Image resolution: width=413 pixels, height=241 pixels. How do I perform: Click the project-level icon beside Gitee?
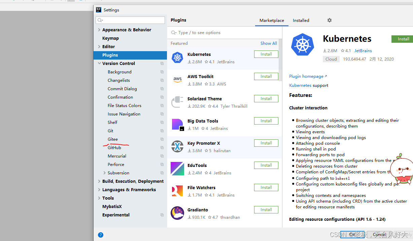pos(162,139)
